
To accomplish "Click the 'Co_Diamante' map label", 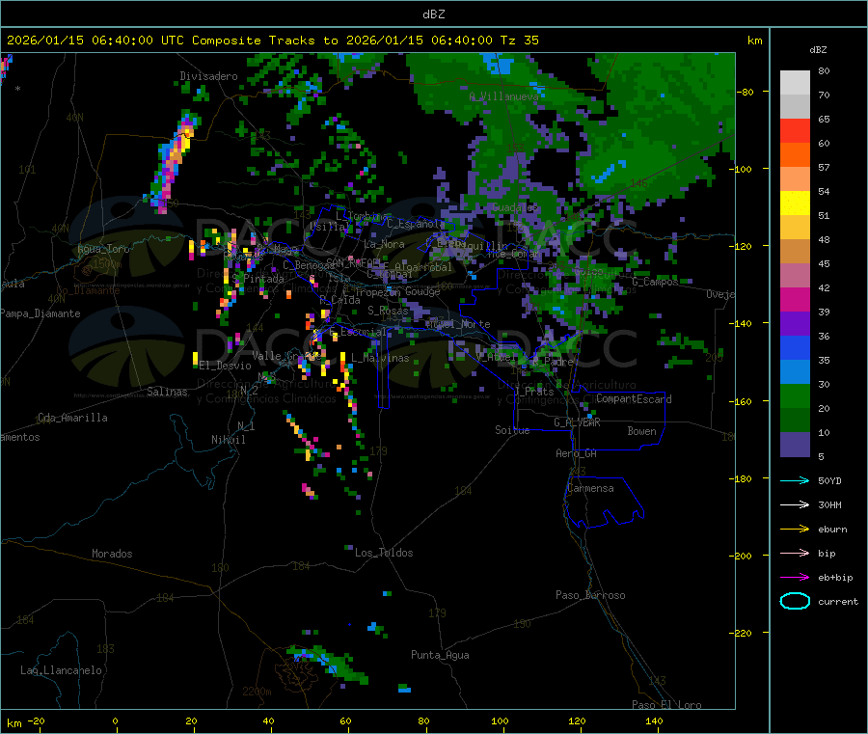I will click(88, 290).
